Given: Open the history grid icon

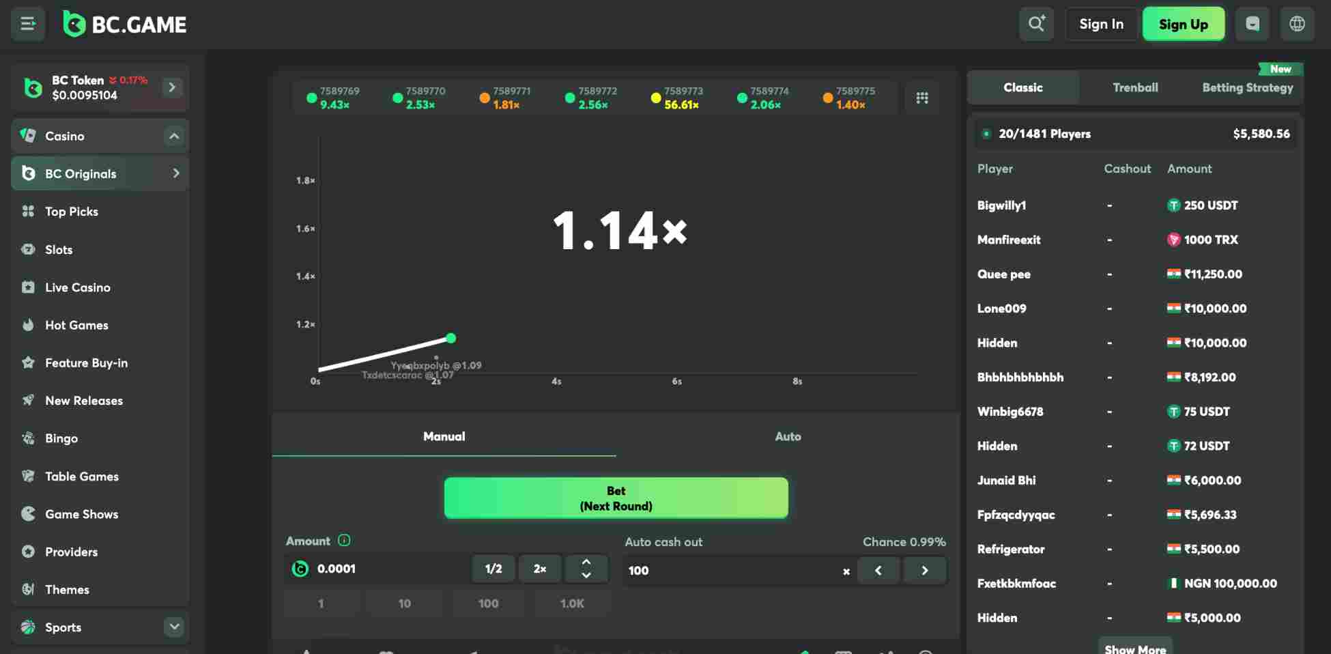Looking at the screenshot, I should tap(922, 98).
